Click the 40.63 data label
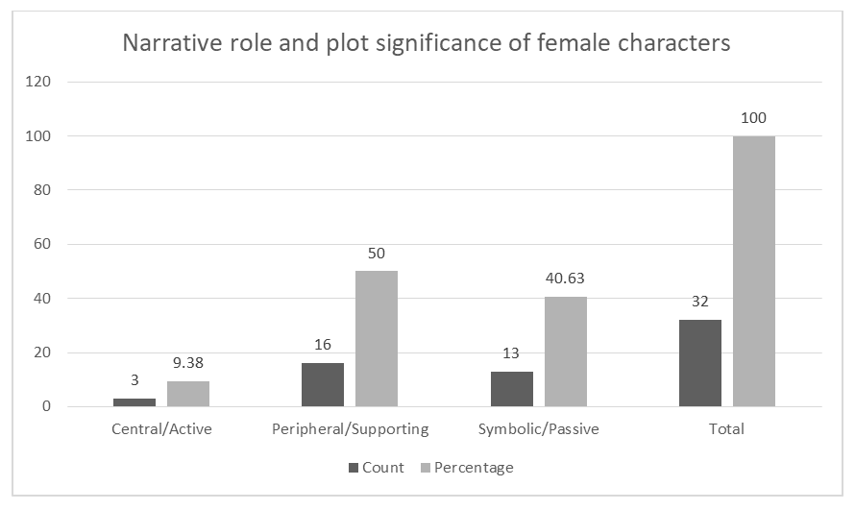The image size is (855, 510). 565,279
